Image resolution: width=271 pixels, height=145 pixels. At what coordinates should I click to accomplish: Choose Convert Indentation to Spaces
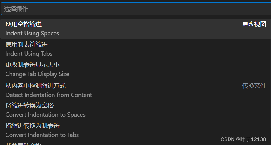136,110
